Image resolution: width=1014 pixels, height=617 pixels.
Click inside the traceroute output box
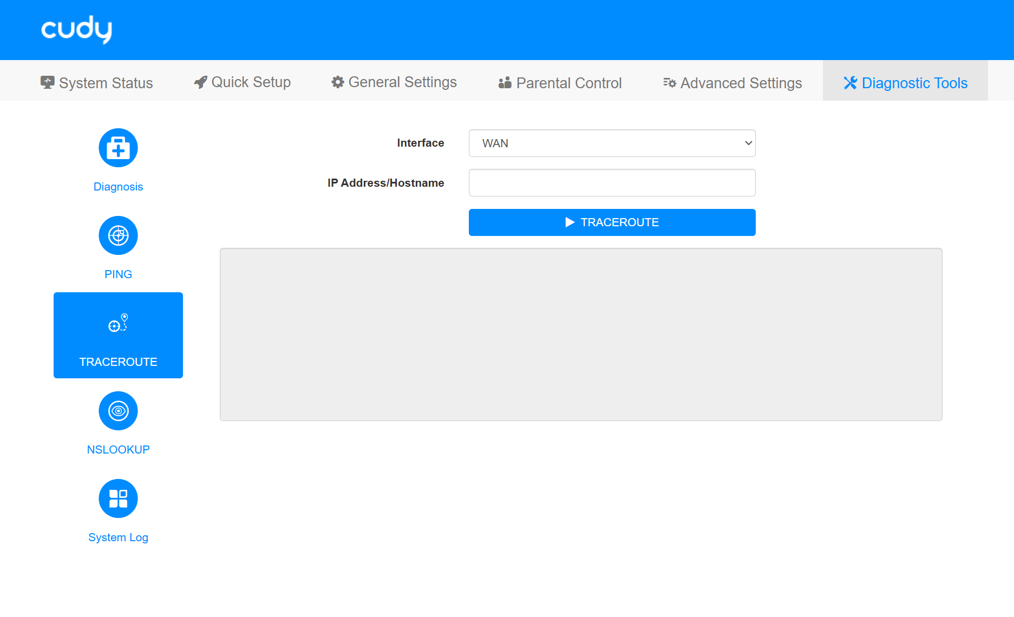(x=581, y=334)
